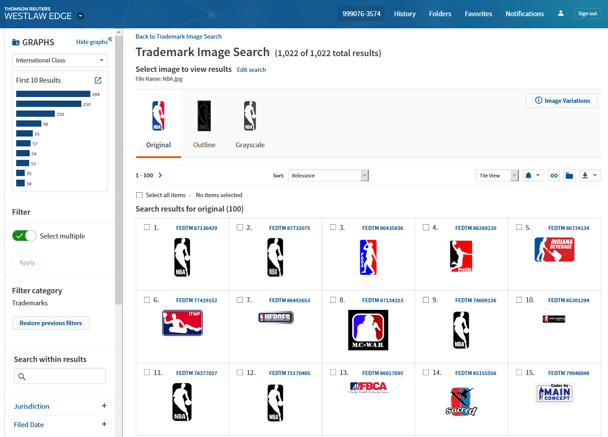Image resolution: width=608 pixels, height=437 pixels.
Task: Open Sacred logo image in result 14
Action: coord(461,402)
